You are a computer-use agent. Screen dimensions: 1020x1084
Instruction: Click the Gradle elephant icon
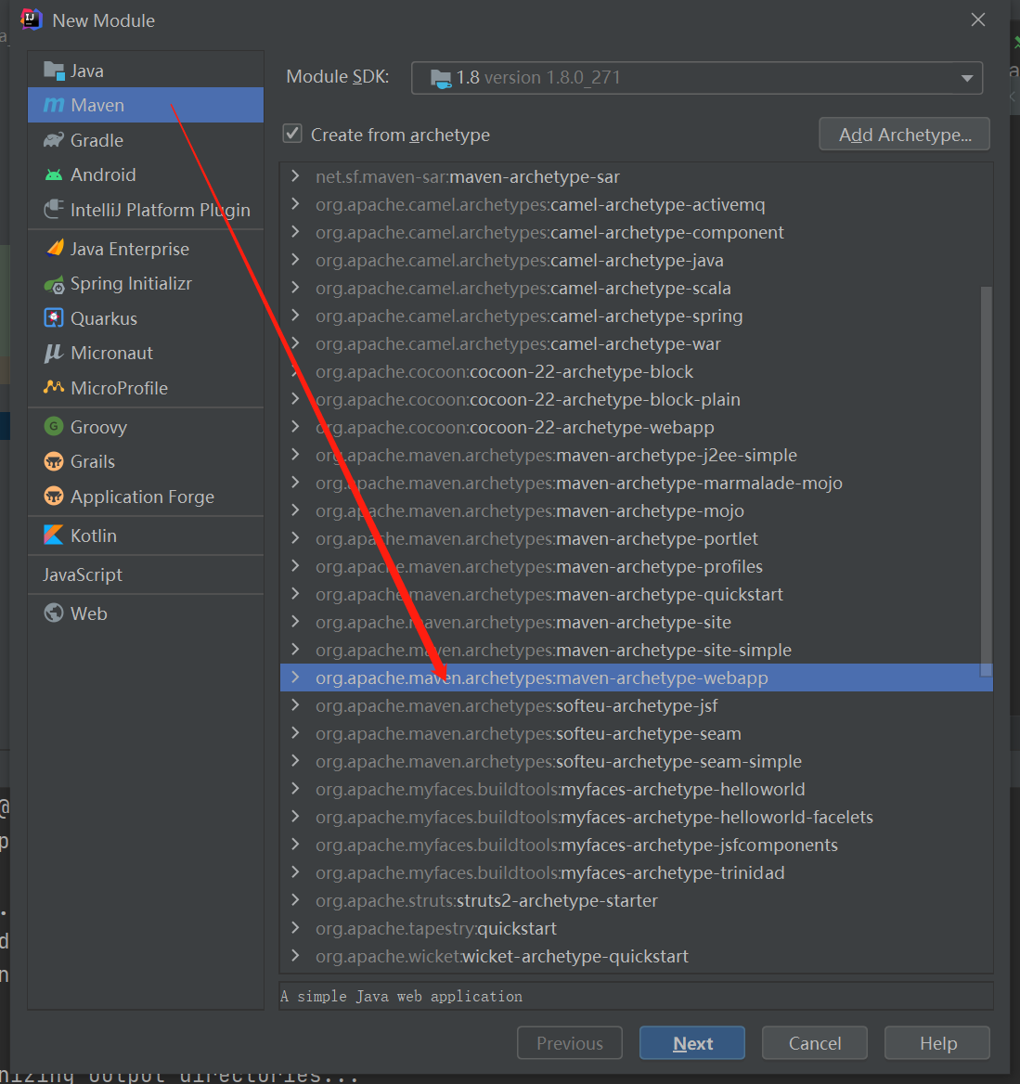[x=53, y=140]
